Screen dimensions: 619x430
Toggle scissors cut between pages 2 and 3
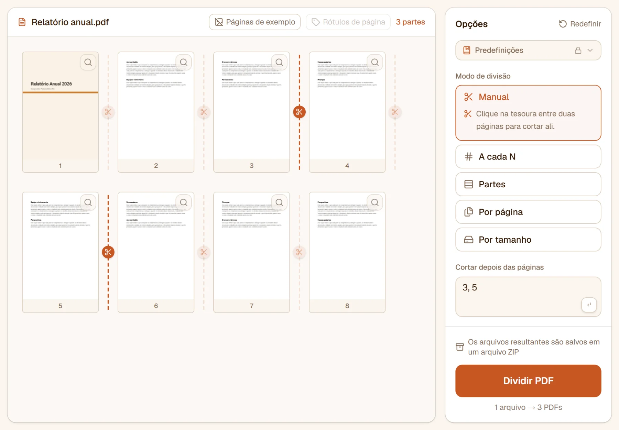[204, 112]
